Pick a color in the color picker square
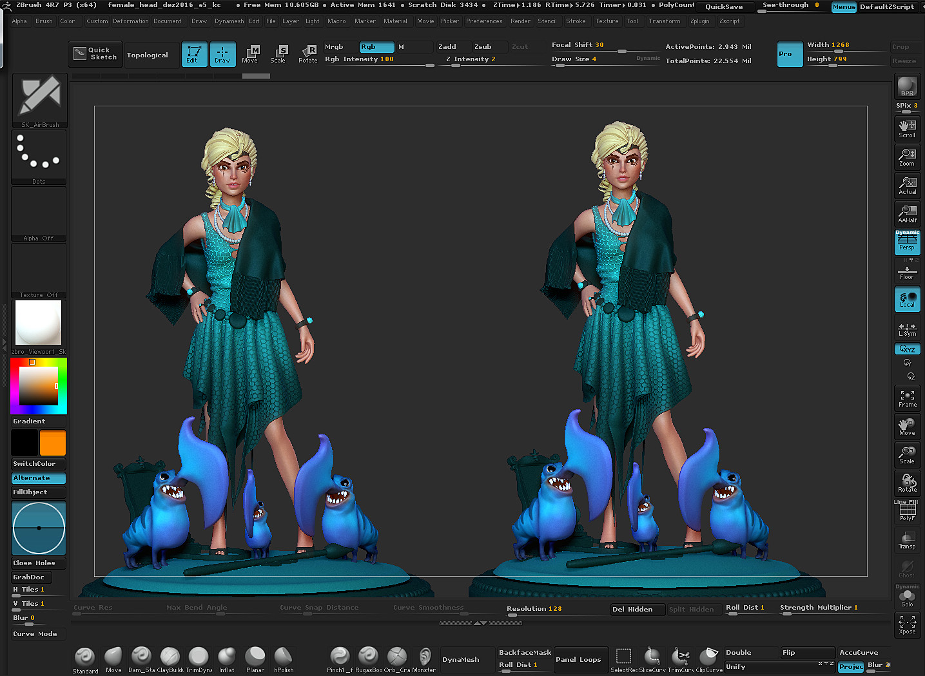This screenshot has height=676, width=925. tap(39, 385)
